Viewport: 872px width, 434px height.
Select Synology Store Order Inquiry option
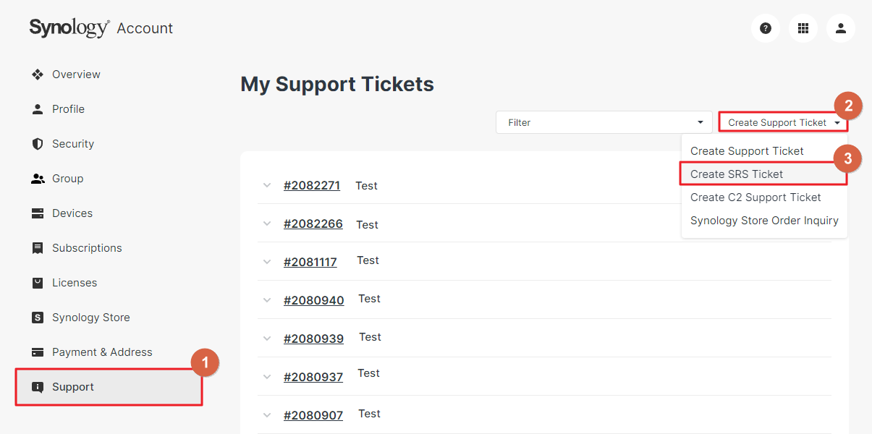click(763, 221)
